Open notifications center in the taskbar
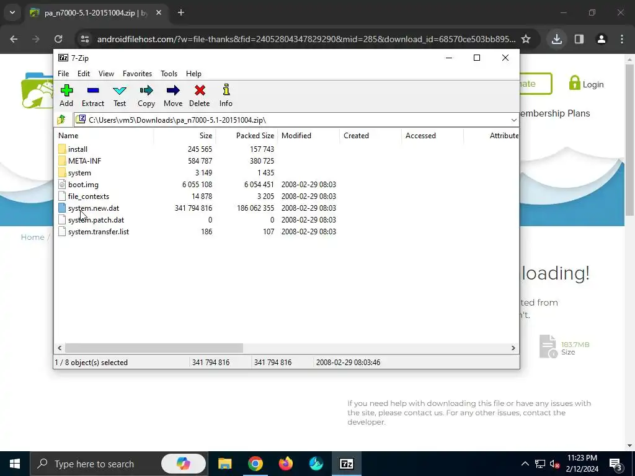Viewport: 635px width, 476px height. click(x=616, y=464)
